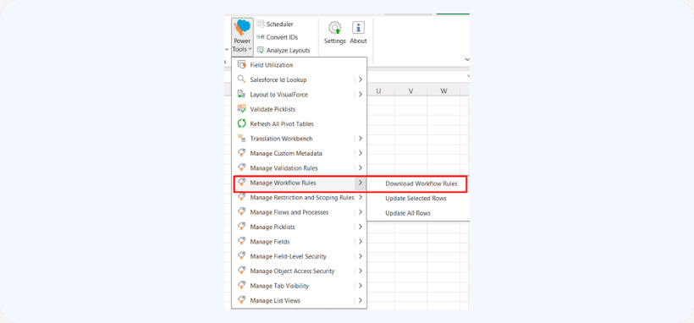Image resolution: width=694 pixels, height=323 pixels.
Task: Click the Manage Picklists icon
Action: [x=242, y=227]
